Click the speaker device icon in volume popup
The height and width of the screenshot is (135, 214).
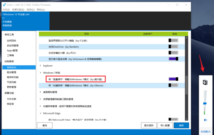[x=205, y=82]
